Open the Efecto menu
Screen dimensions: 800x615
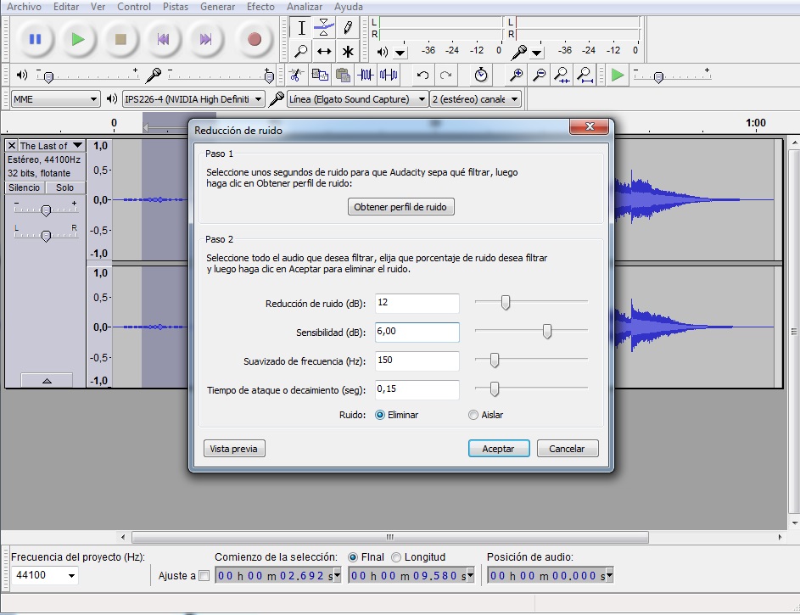click(x=260, y=7)
